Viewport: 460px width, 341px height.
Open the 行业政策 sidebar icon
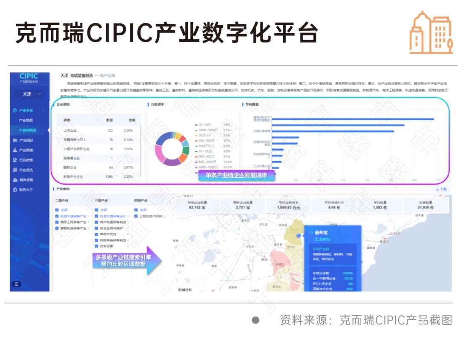tap(15, 160)
